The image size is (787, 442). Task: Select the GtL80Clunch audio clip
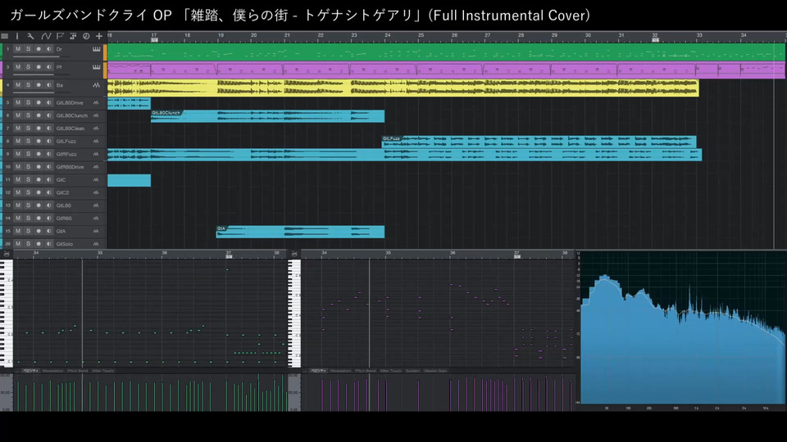point(267,115)
